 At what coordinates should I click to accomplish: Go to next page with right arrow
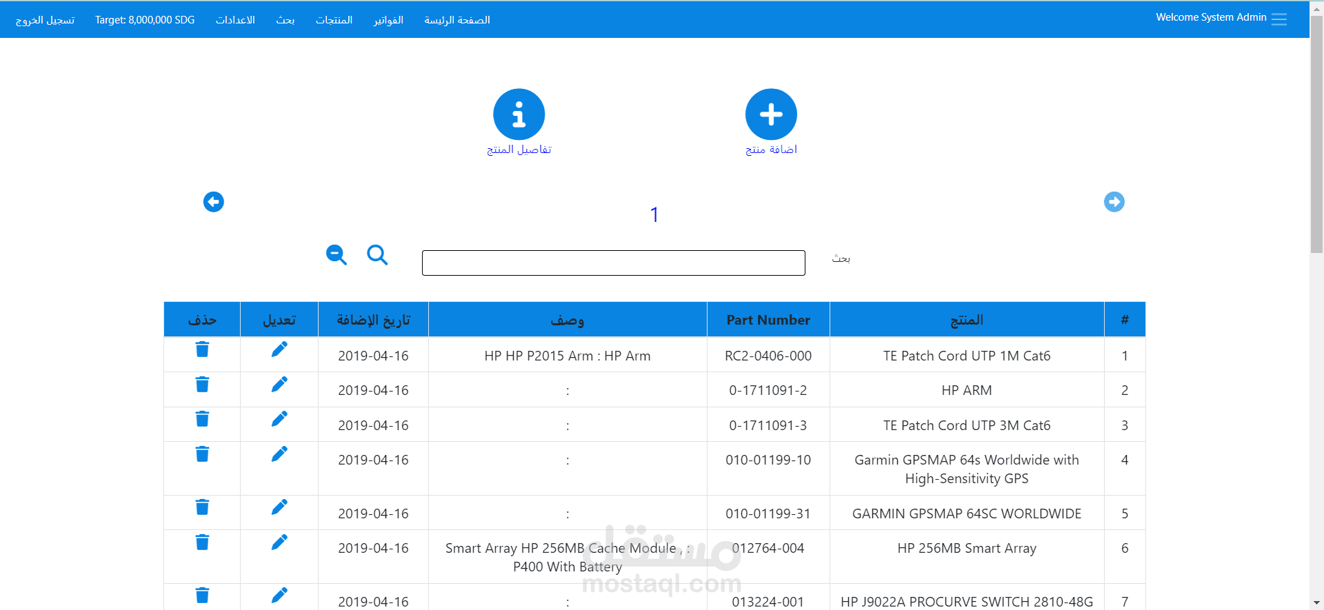[1114, 202]
